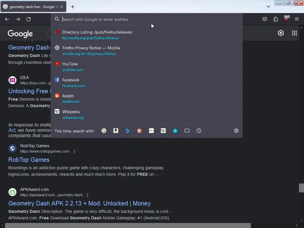This screenshot has height=228, width=304.
Task: Select the YouTube suggestion
Action: 147,66
